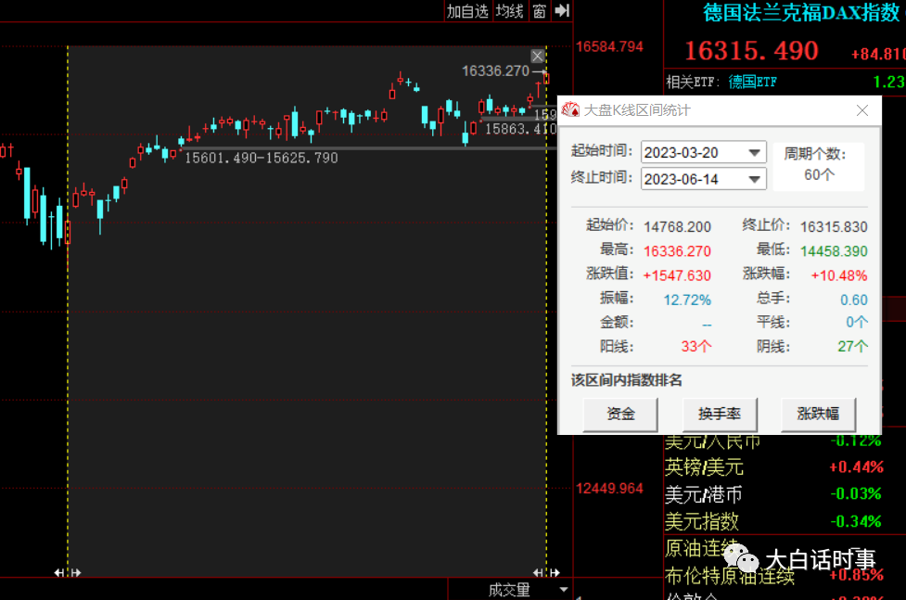The image size is (906, 600).
Task: Click the 16584.794 axis value
Action: [609, 46]
